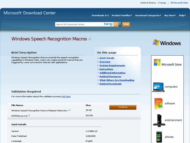
Task: Open the computers store category
Action: click(171, 87)
